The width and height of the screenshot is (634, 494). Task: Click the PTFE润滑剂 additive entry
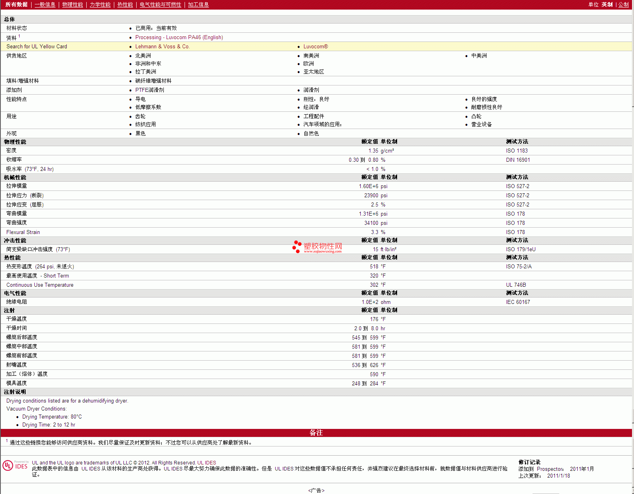click(x=149, y=90)
